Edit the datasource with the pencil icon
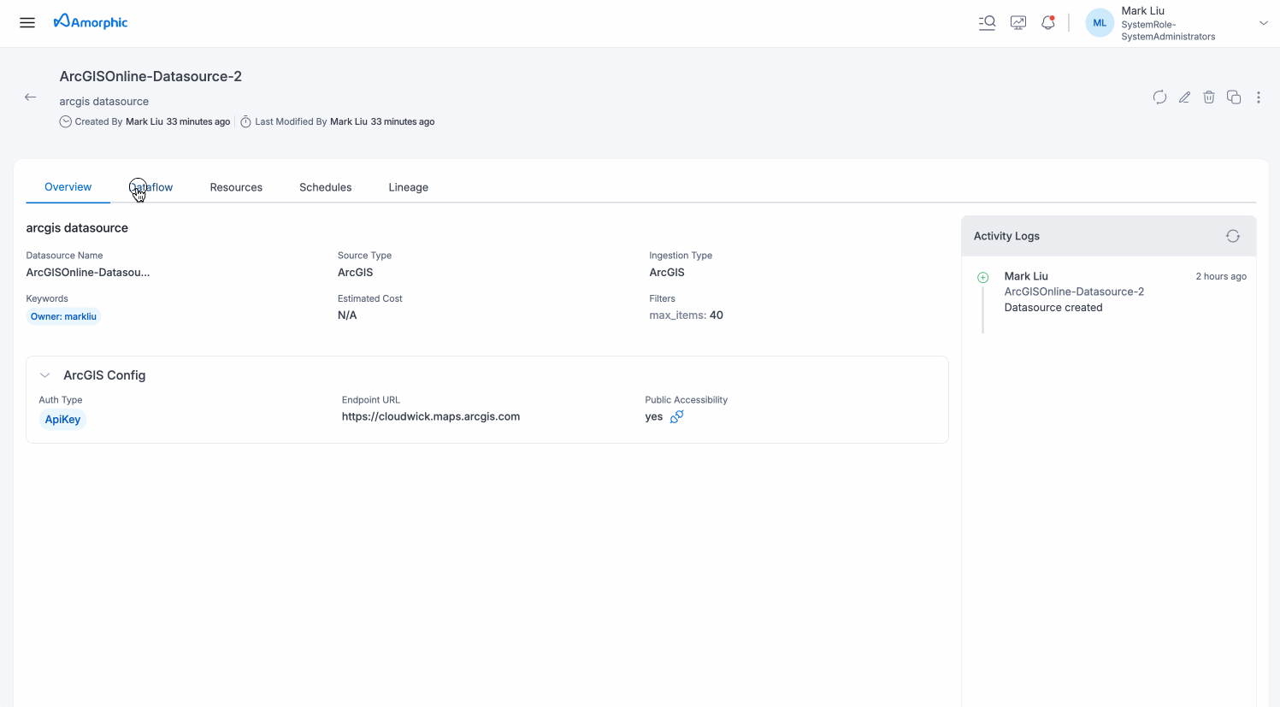 tap(1184, 97)
